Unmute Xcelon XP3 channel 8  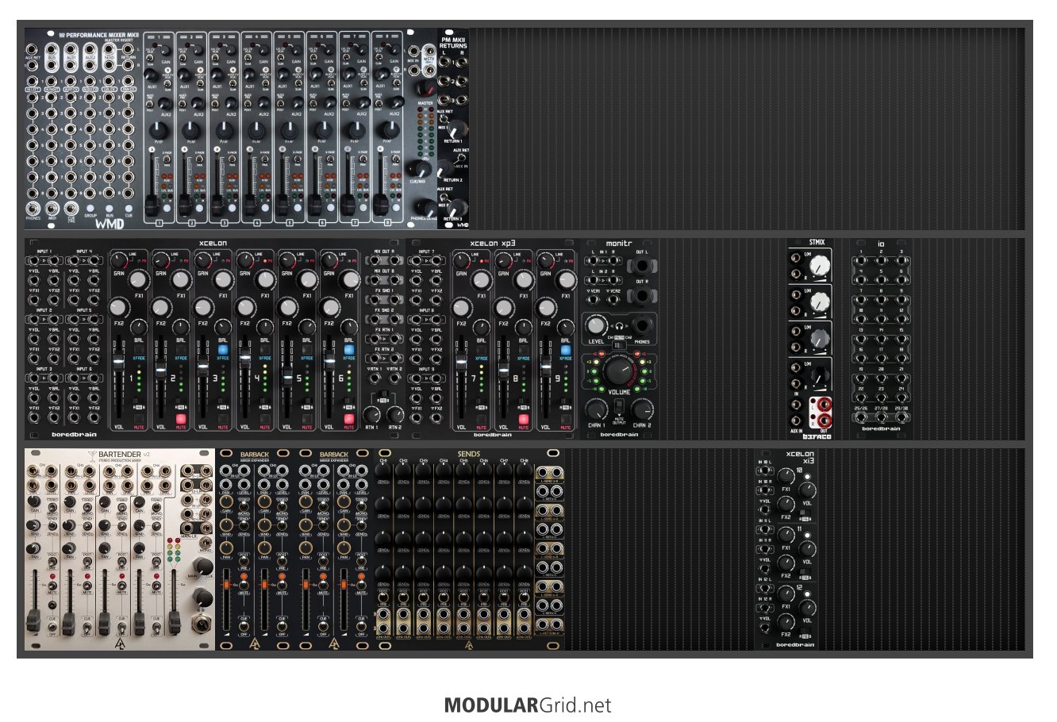click(x=523, y=418)
